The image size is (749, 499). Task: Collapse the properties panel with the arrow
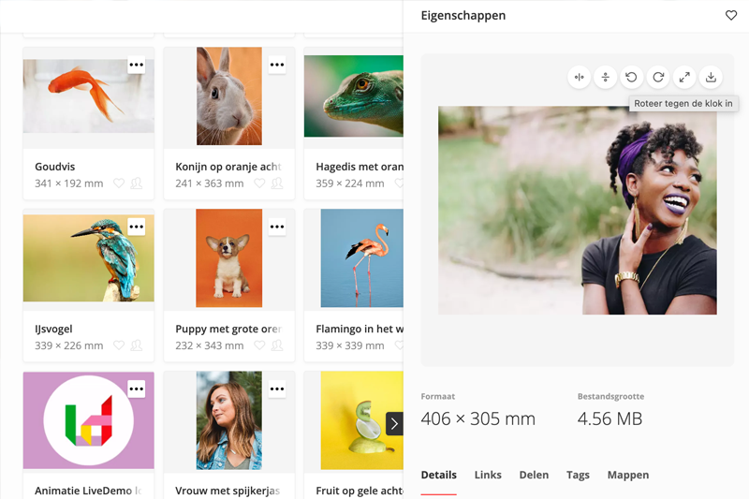394,423
